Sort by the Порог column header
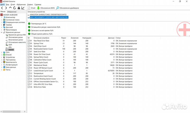This screenshot has width=190, height=113. [x=64, y=38]
